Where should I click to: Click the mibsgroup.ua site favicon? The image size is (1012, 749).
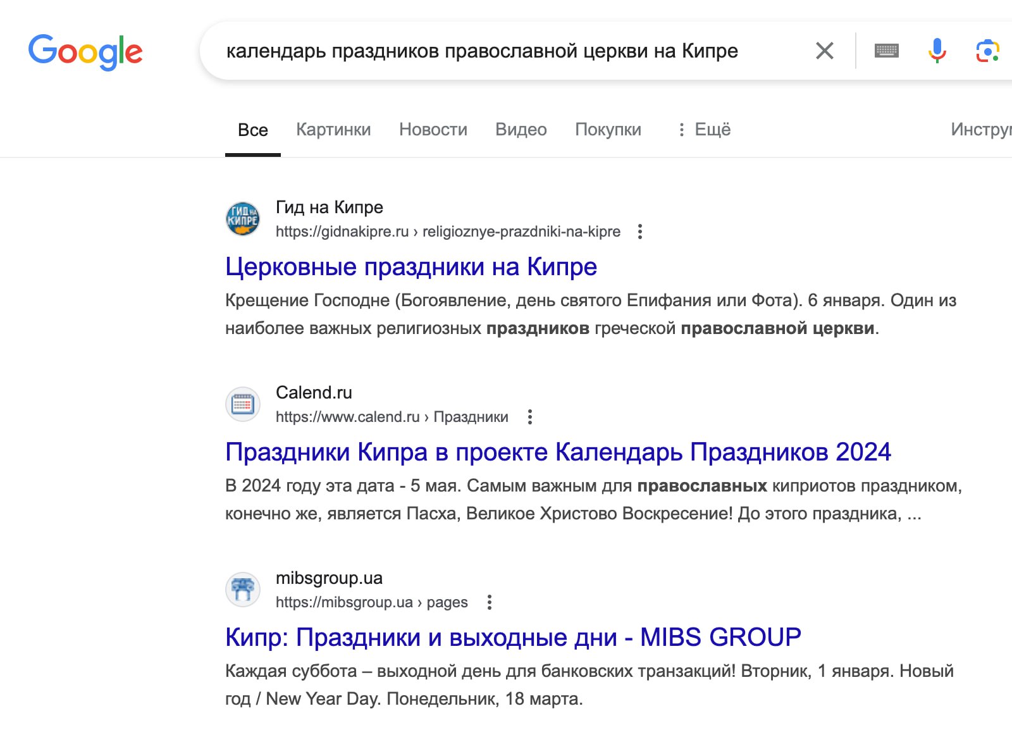click(243, 590)
